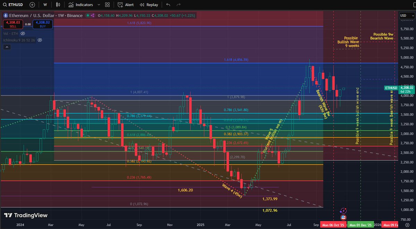Collapse the indicator legend panel
This screenshot has width=416, height=229.
pyautogui.click(x=7, y=47)
